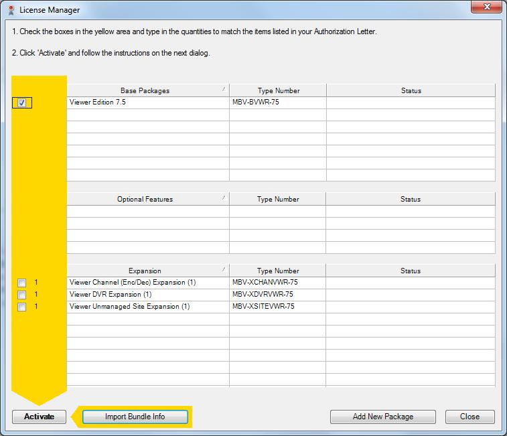Select Viewer Channel (Enc/Dec) Expansion (1) row
507x436 pixels.
coord(281,283)
